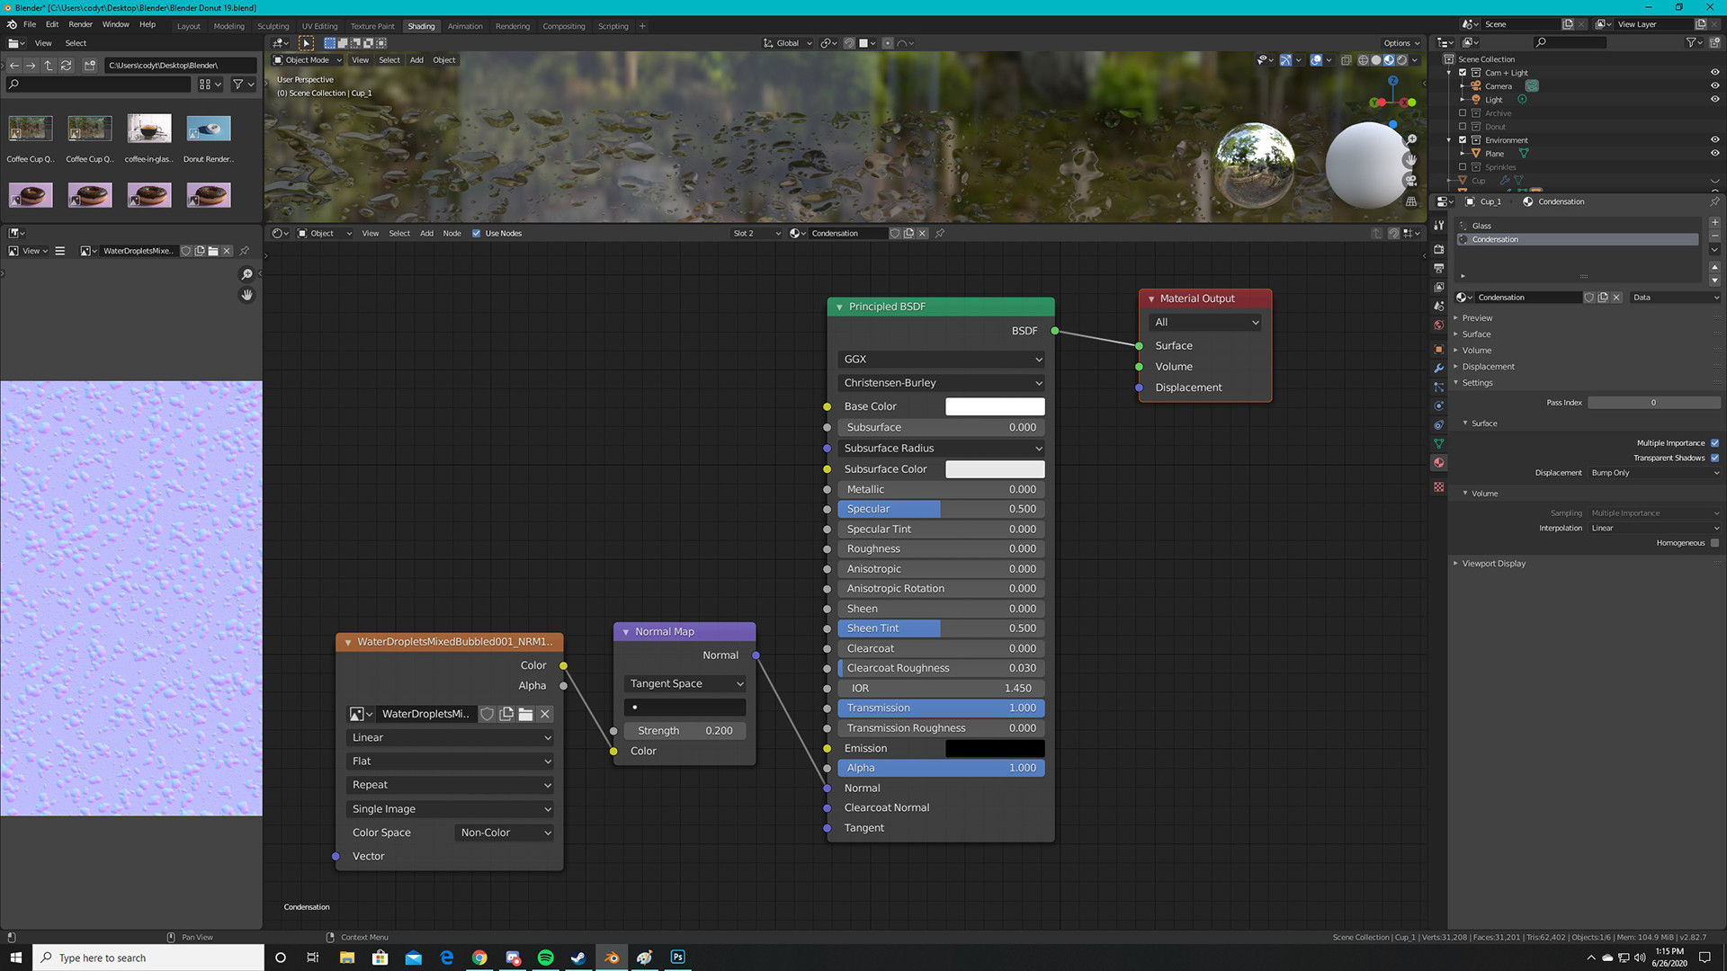This screenshot has height=971, width=1727.
Task: Open the Render menu in the top bar
Action: point(80,24)
